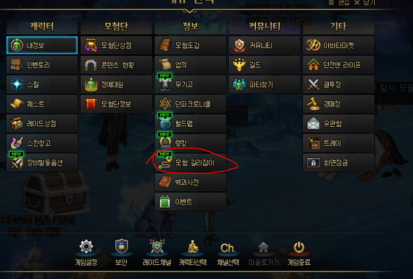The height and width of the screenshot is (279, 413).
Task: Open the 채널선택 Ch. button
Action: (228, 254)
